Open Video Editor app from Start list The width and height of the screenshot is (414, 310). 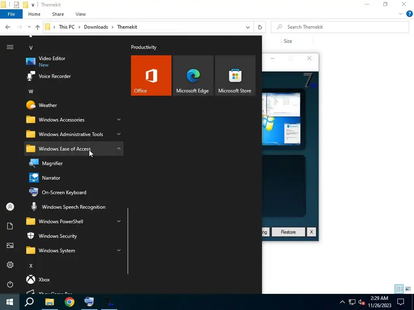click(74, 61)
